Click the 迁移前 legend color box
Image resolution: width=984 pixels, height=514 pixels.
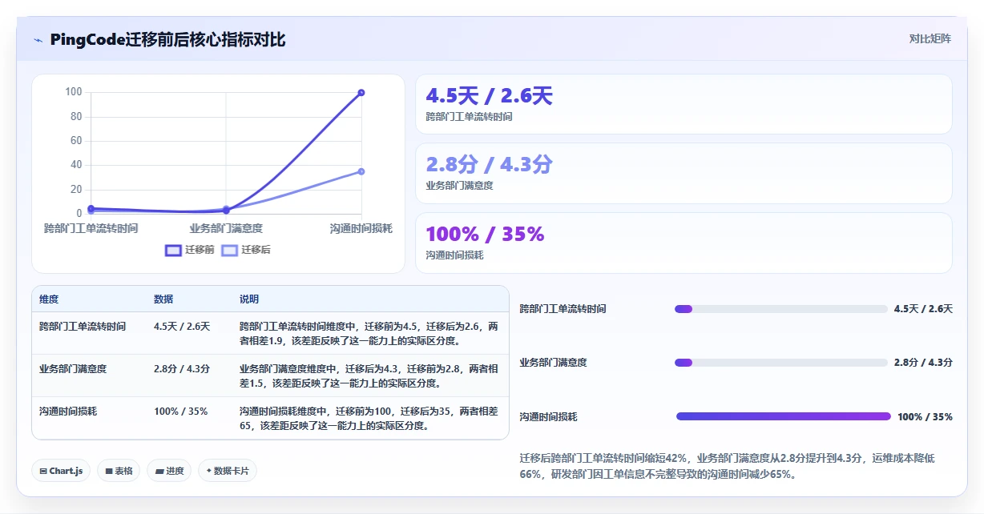173,250
